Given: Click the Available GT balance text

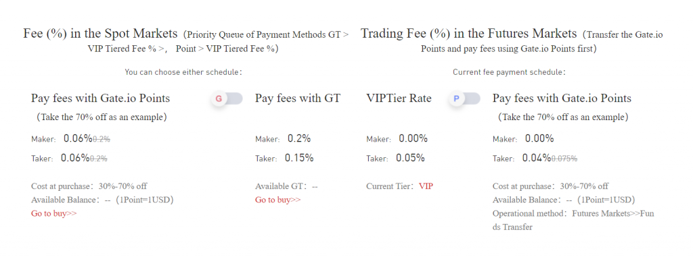Looking at the screenshot, I should click(x=286, y=186).
